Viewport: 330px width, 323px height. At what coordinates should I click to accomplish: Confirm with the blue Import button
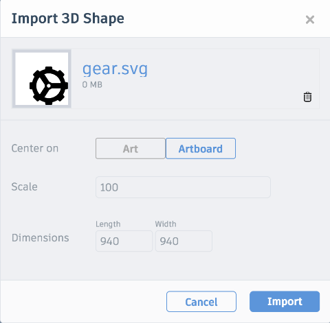[x=285, y=302]
